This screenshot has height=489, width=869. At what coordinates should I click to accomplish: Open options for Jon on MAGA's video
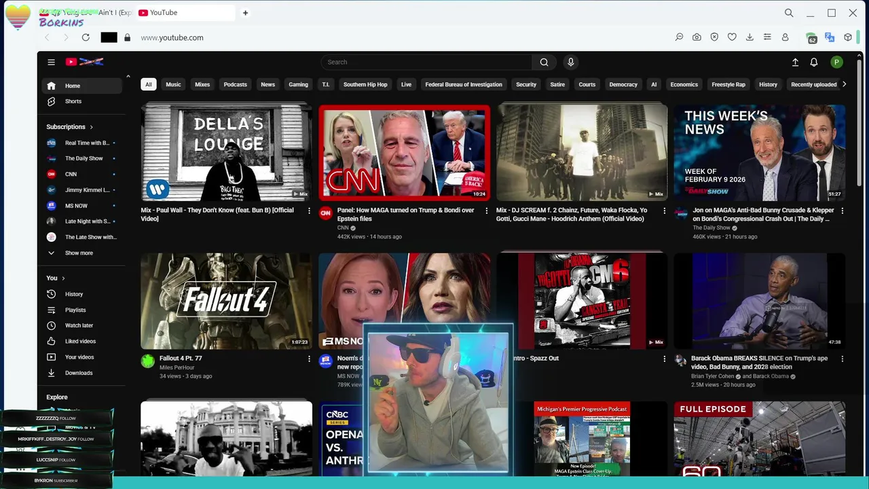(x=842, y=211)
